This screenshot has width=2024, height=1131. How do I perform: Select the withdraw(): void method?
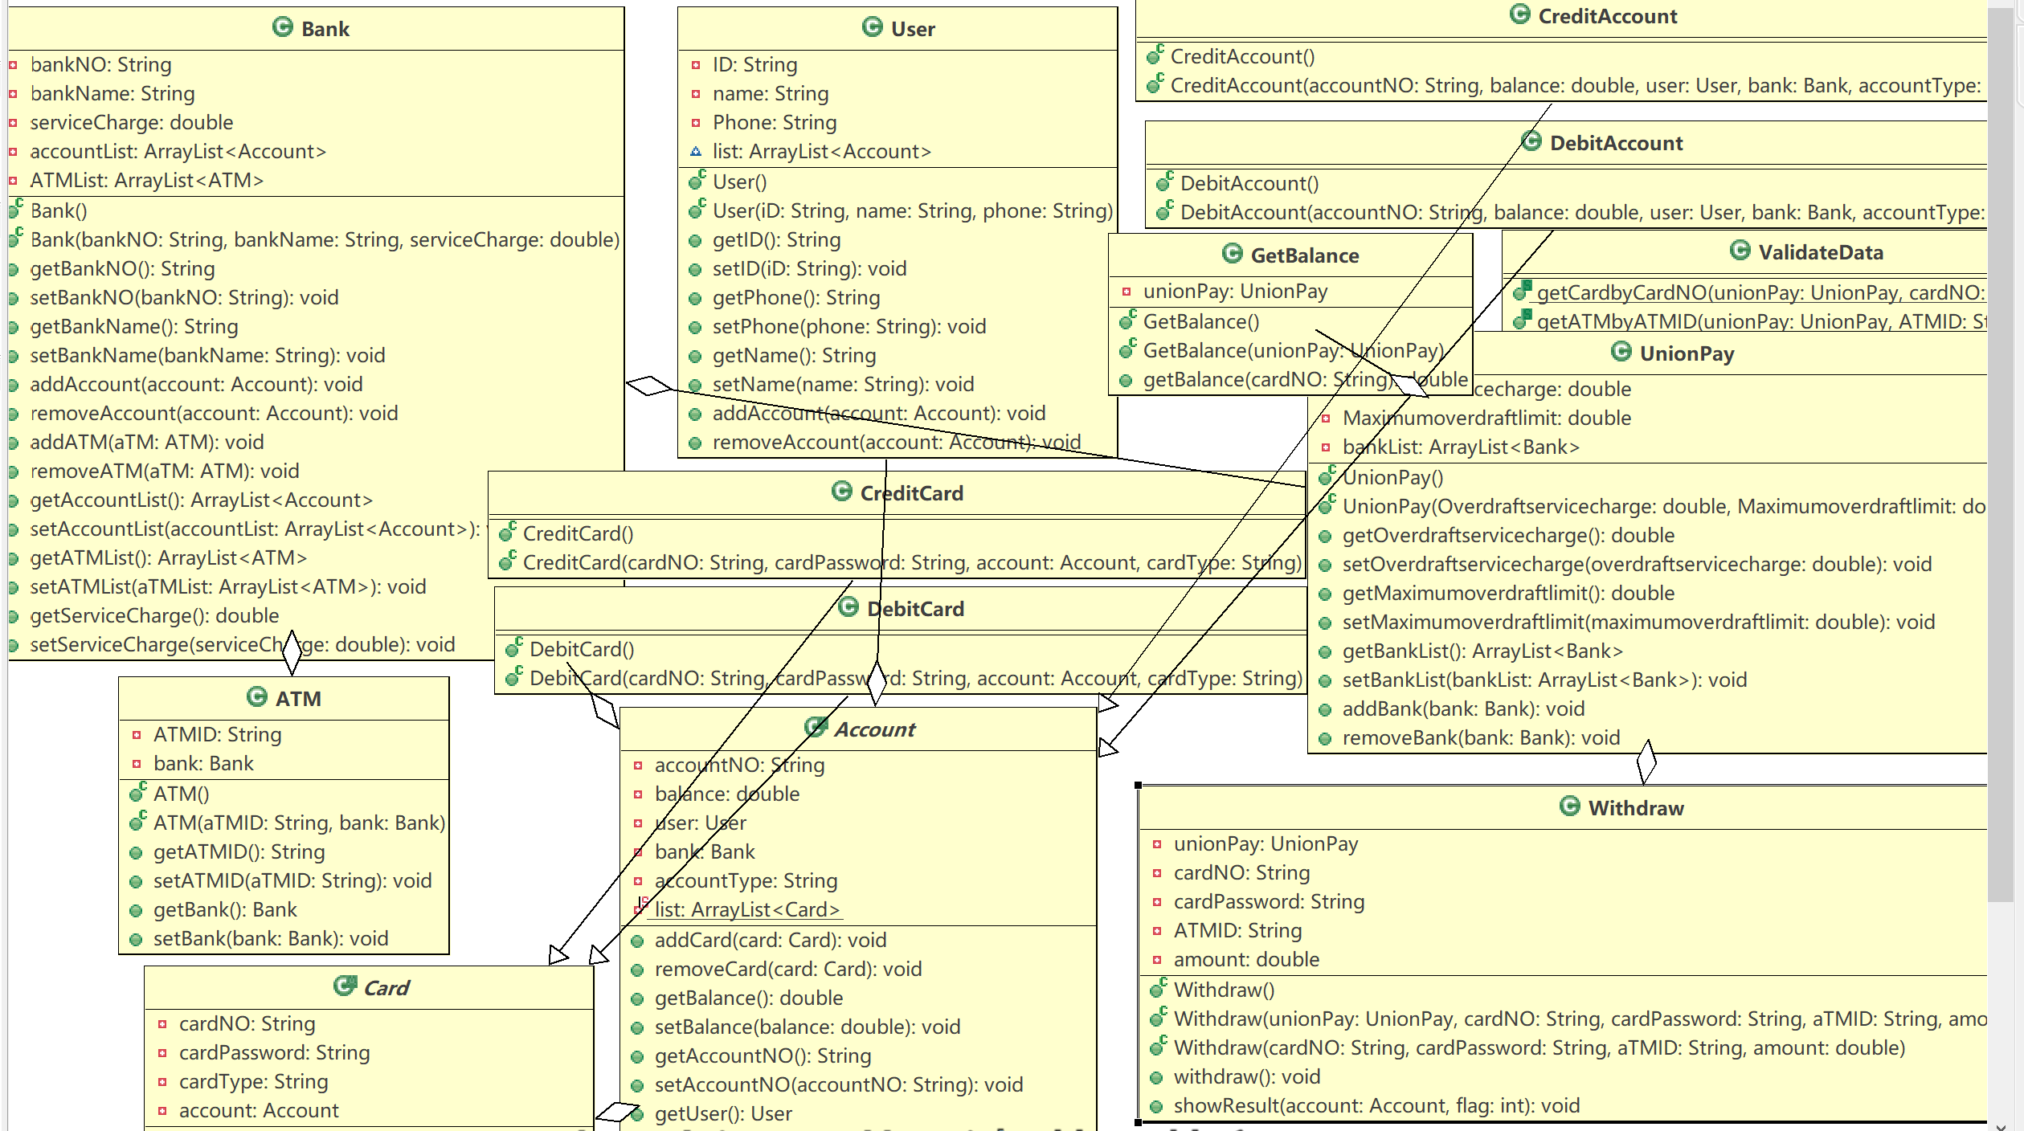[x=1246, y=1076]
